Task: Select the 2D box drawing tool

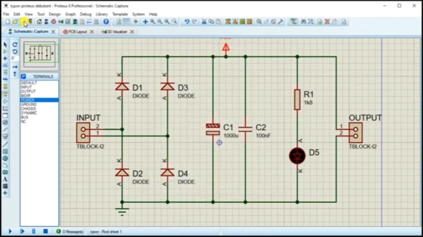Action: pyautogui.click(x=5, y=151)
